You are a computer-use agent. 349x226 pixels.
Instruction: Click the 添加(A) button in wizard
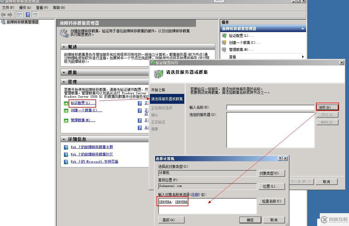(x=327, y=115)
